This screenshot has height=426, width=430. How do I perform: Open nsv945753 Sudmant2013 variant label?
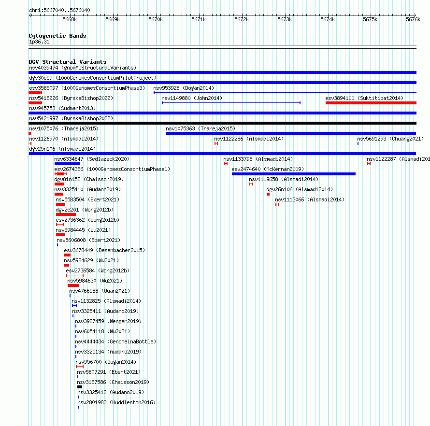(62, 108)
